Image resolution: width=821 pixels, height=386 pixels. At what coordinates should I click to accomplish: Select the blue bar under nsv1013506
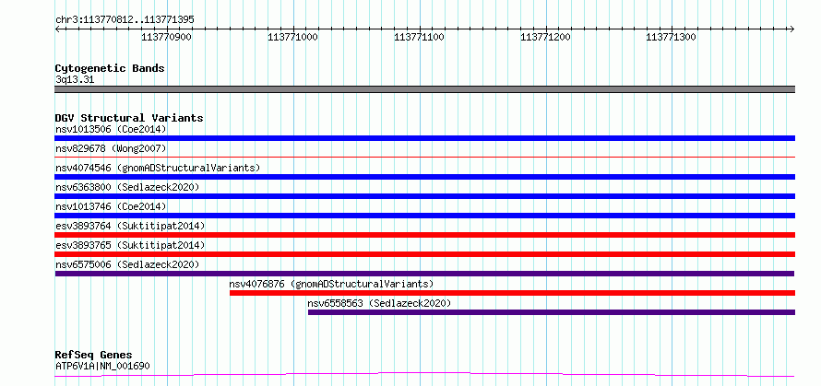(x=424, y=138)
